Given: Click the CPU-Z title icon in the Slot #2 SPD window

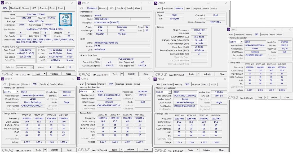Looking at the screenshot, I should click(79, 79).
